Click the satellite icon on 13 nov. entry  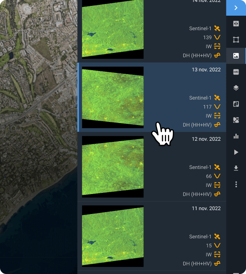point(217,98)
